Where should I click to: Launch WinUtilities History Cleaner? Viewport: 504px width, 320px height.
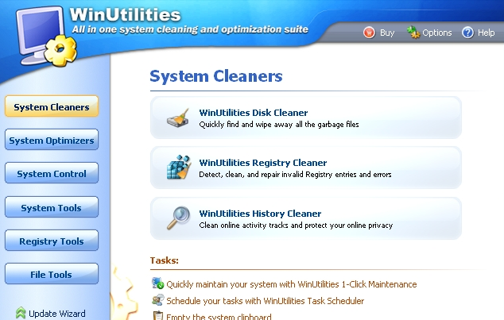pyautogui.click(x=306, y=218)
